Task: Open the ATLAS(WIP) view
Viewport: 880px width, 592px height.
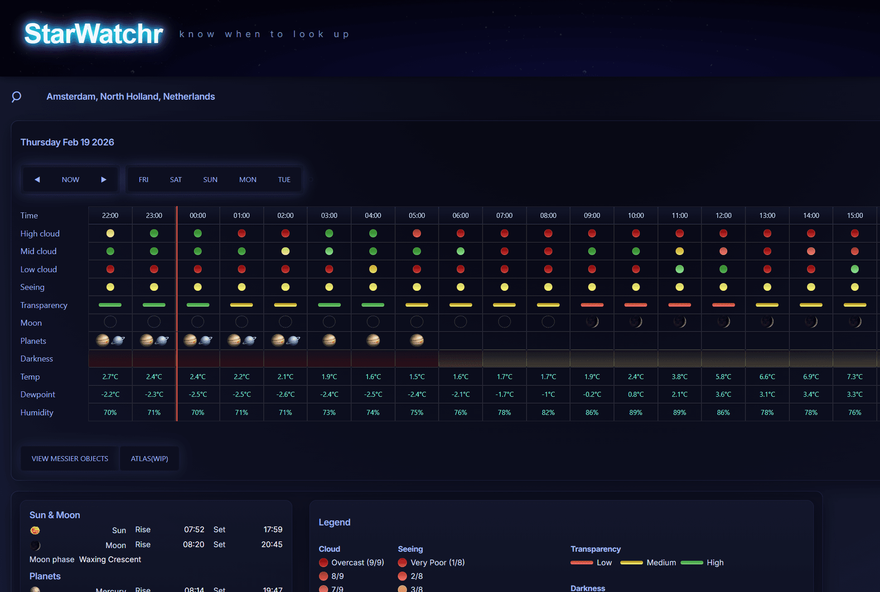Action: point(149,458)
